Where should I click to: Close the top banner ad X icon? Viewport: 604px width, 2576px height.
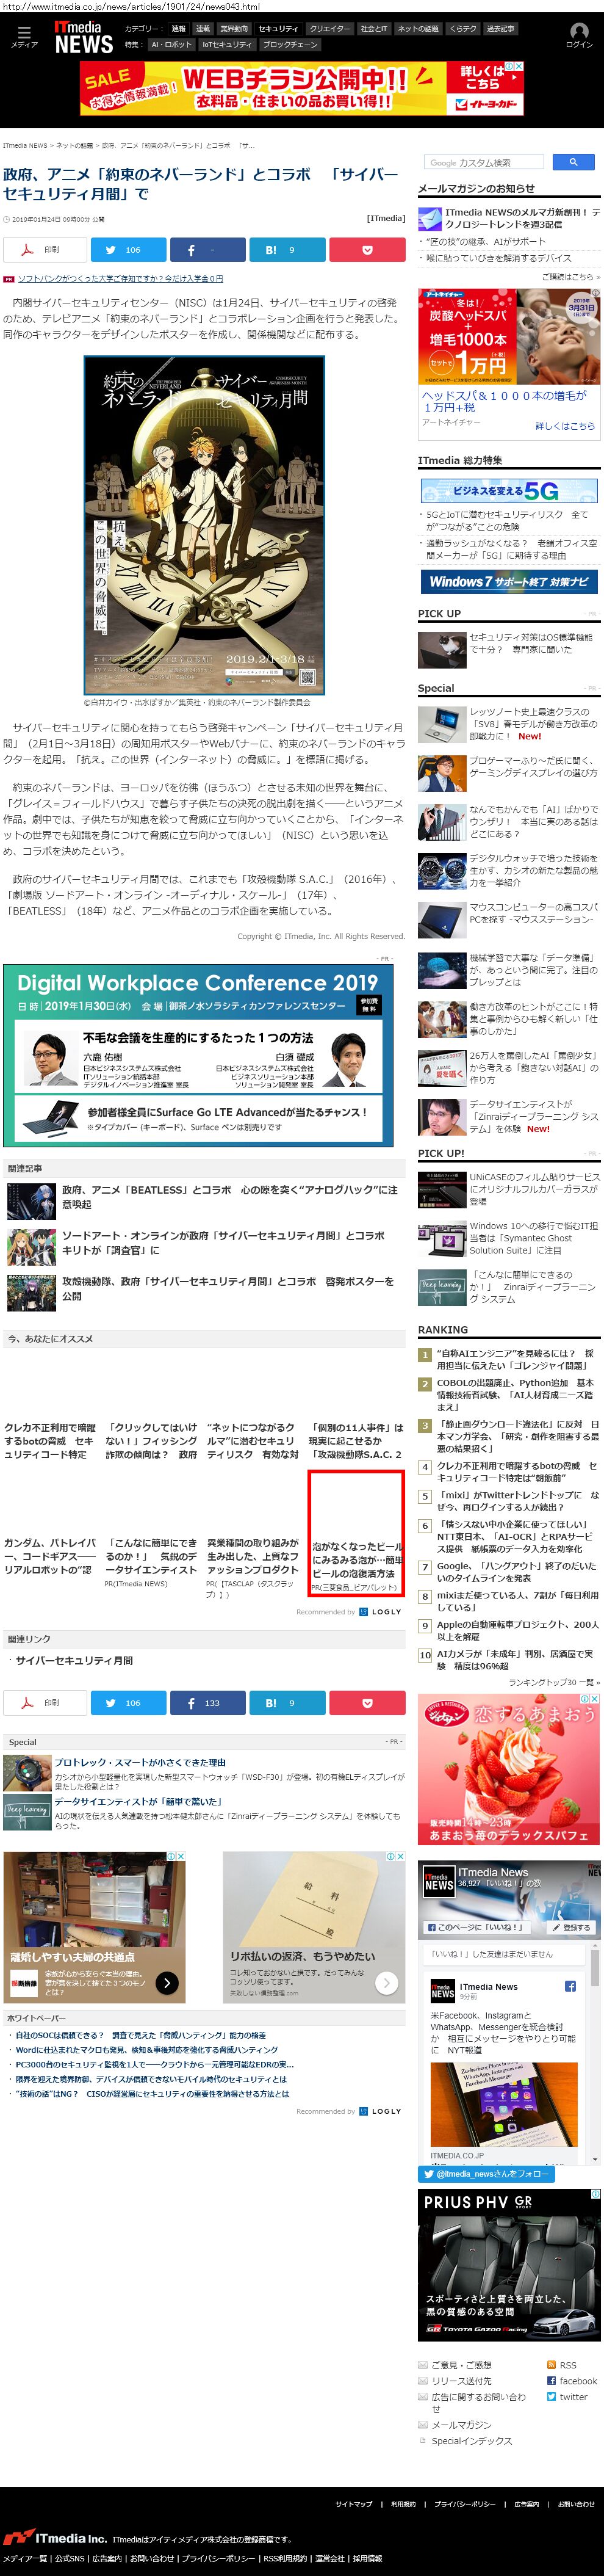pyautogui.click(x=519, y=67)
